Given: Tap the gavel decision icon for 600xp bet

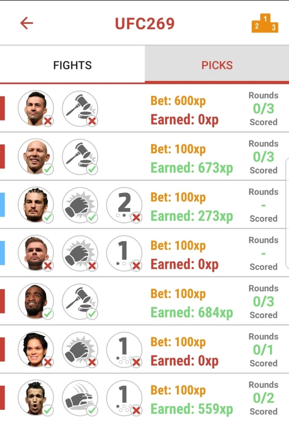Looking at the screenshot, I should click(80, 108).
